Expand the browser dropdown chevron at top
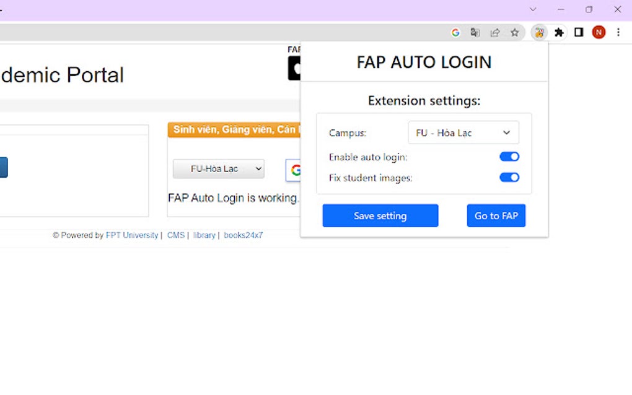The height and width of the screenshot is (395, 632). click(533, 9)
